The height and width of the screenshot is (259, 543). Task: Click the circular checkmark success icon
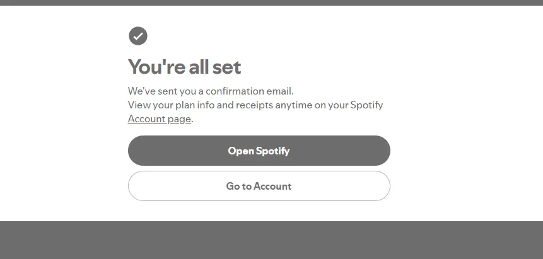[138, 36]
